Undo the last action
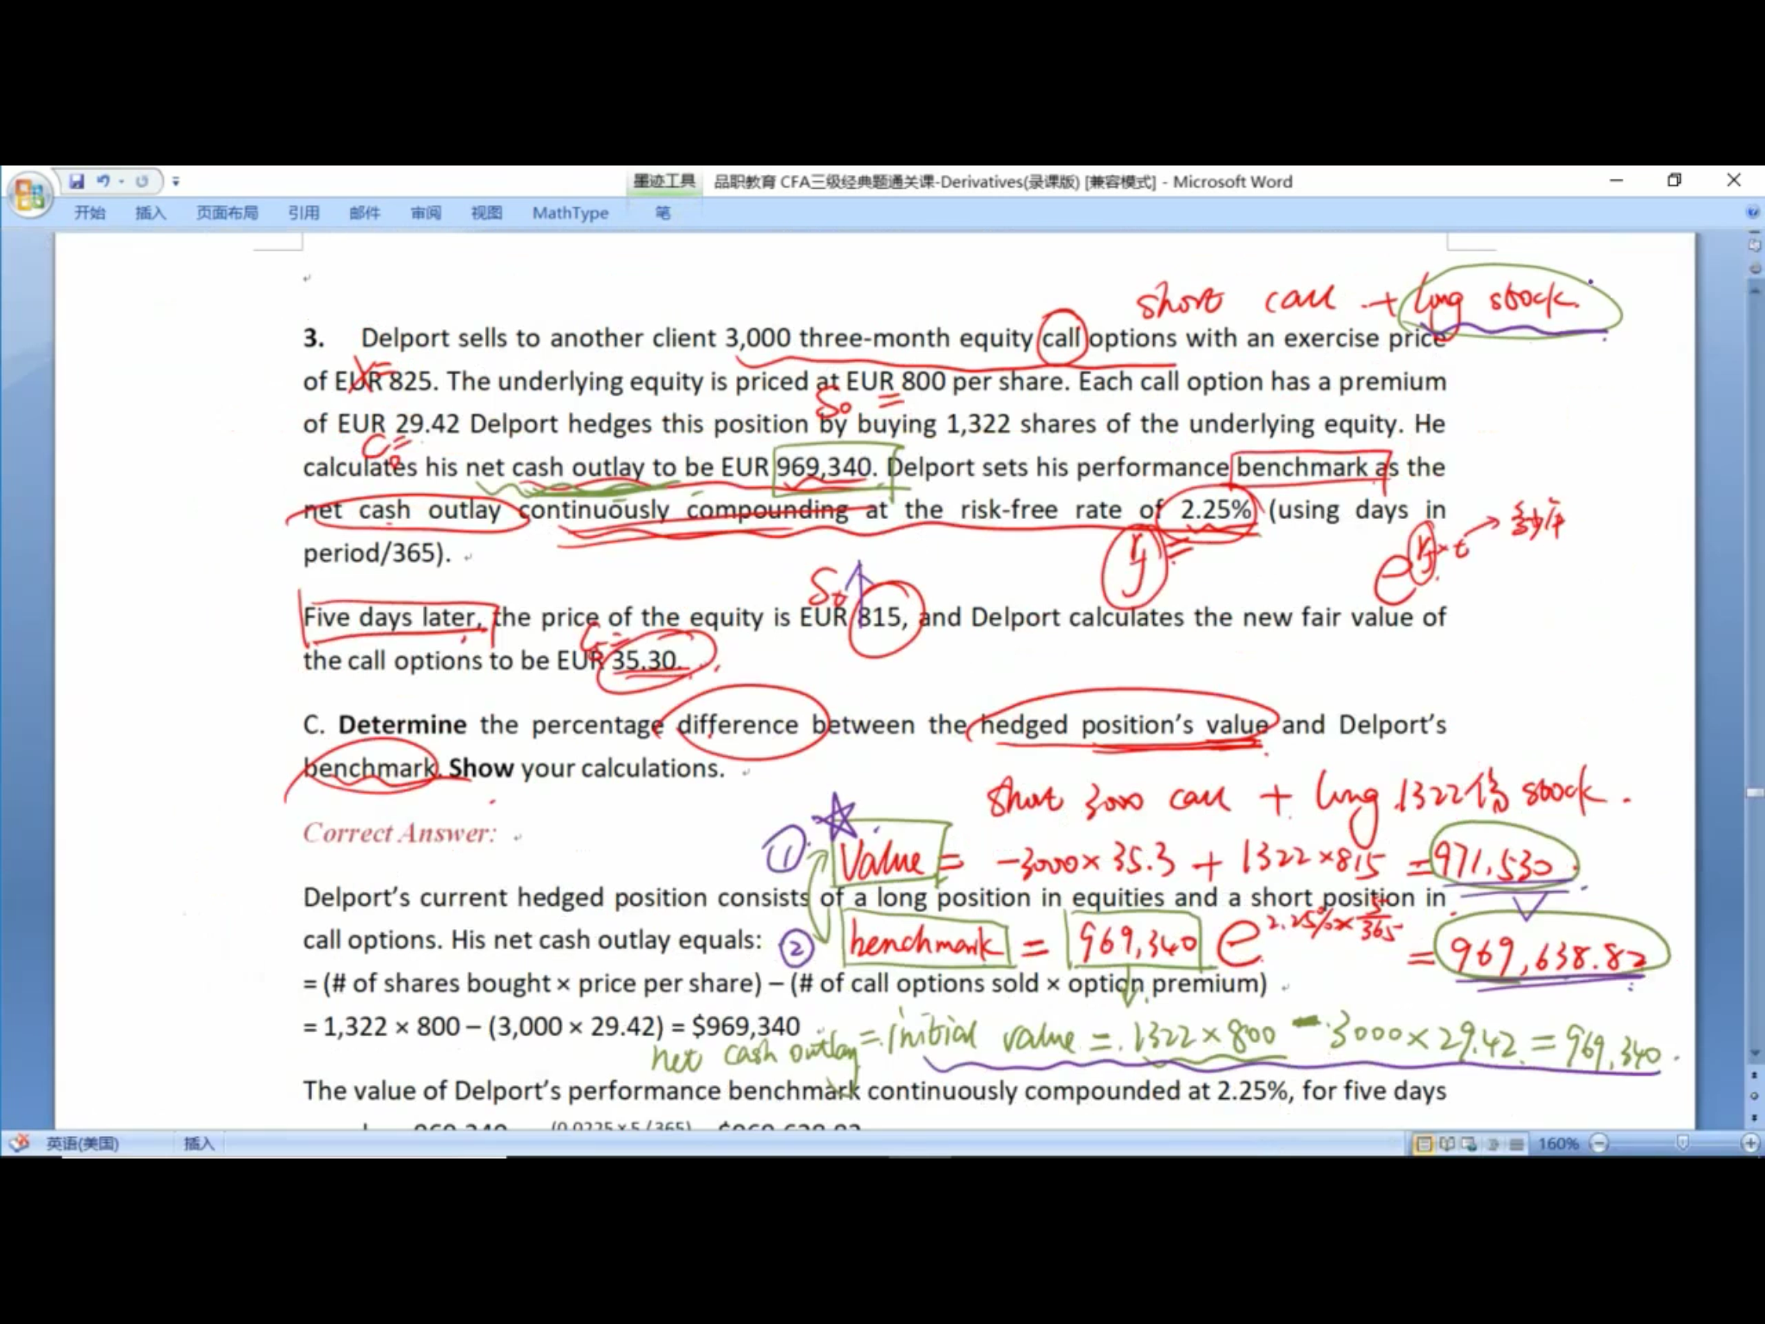 pos(103,181)
